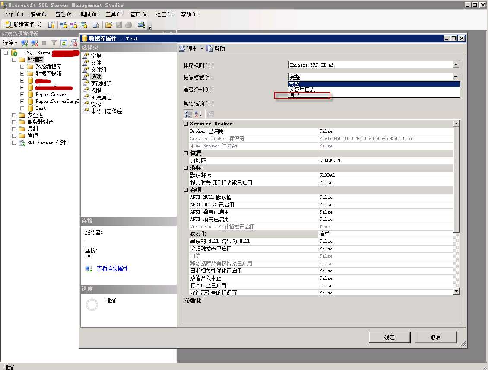Click the Save disk icon in toolbar
This screenshot has height=370, width=488.
coord(119,25)
